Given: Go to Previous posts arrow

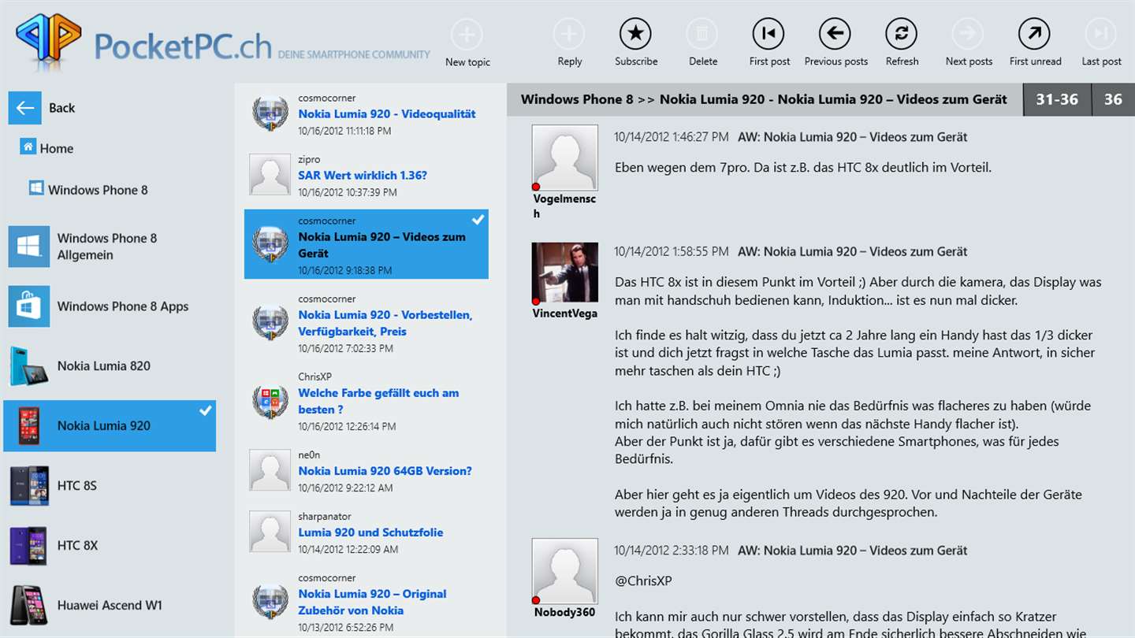Looking at the screenshot, I should pos(835,34).
